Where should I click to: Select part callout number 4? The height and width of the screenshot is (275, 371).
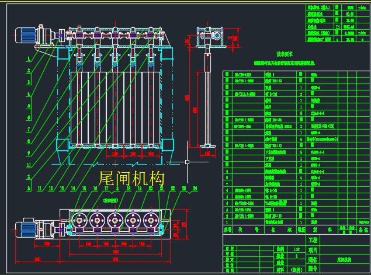29,93
